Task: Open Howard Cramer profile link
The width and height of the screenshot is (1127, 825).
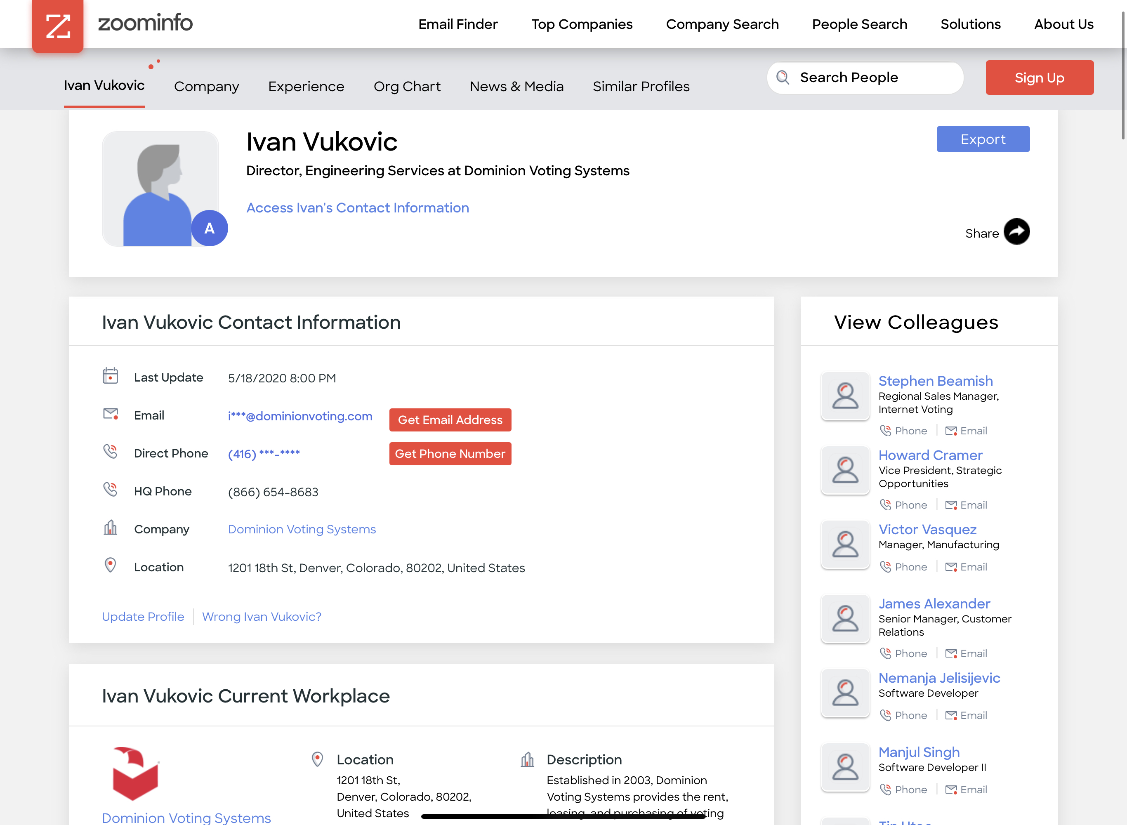Action: [x=930, y=455]
